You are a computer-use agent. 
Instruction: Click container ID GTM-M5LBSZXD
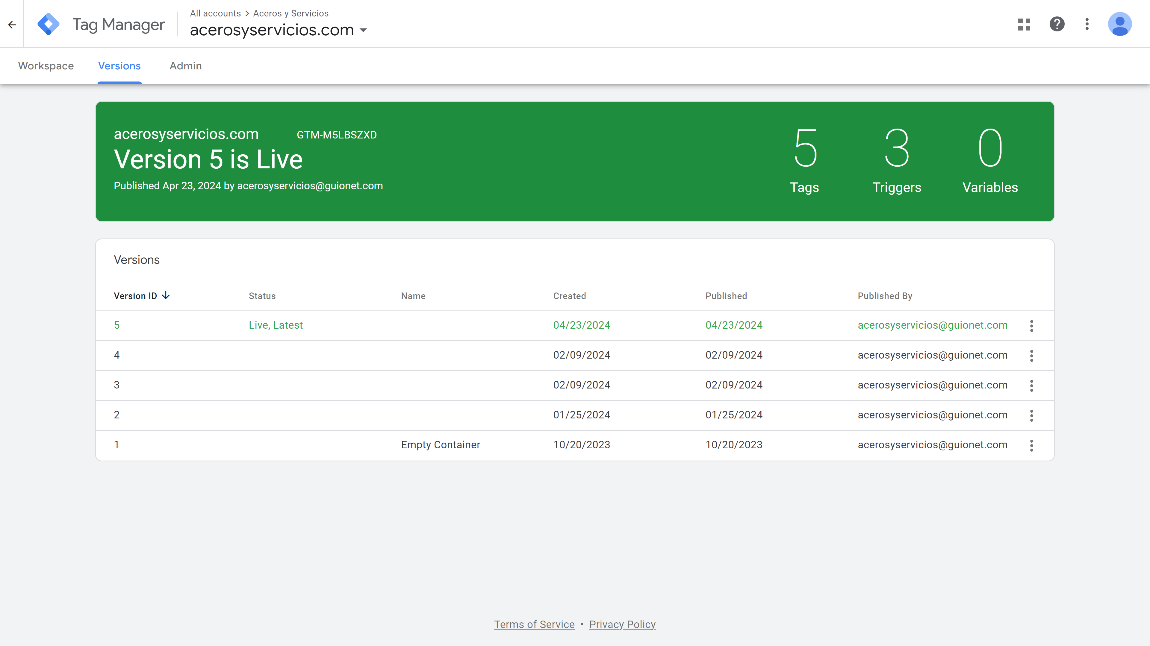pos(337,135)
